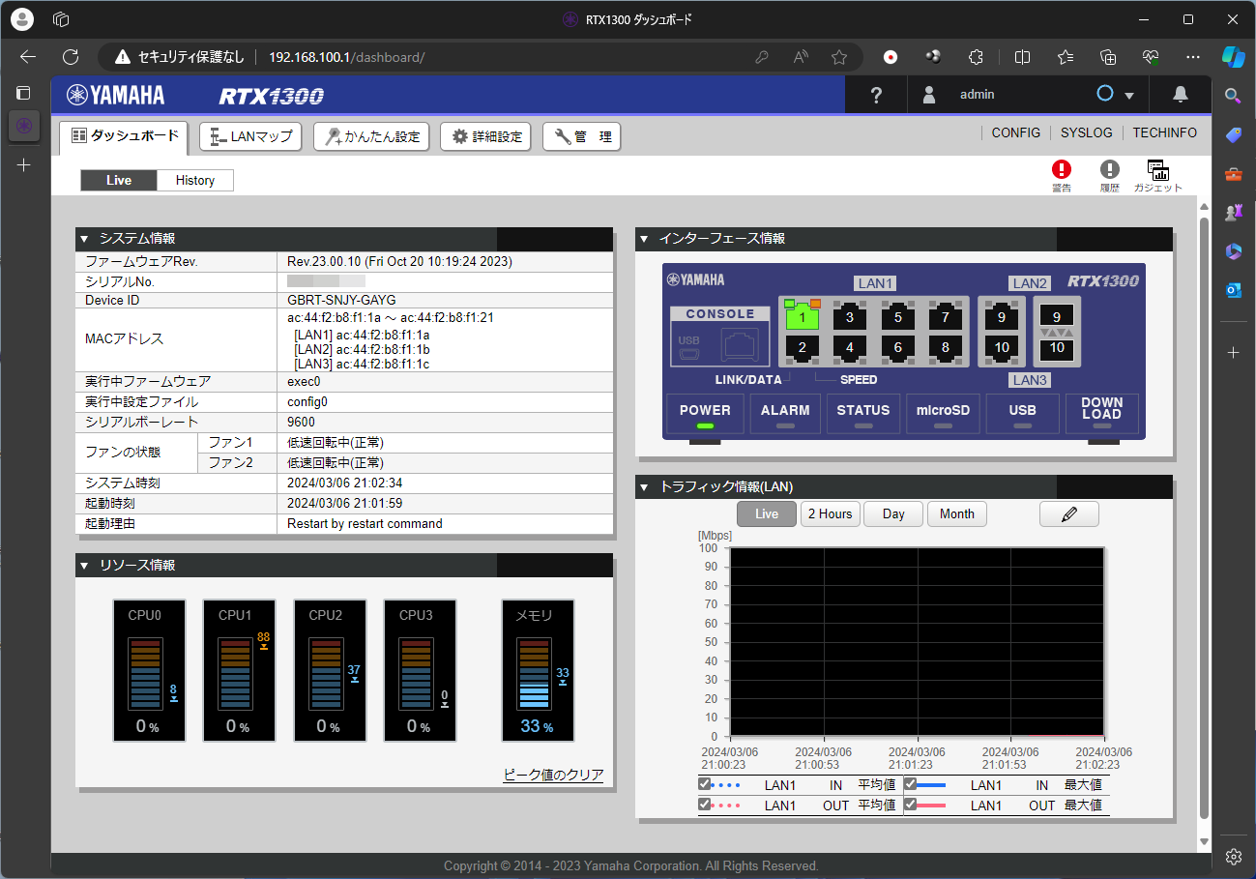Screen dimensions: 1256x879
Task: Click ピーク値のクリア link
Action: (x=553, y=775)
